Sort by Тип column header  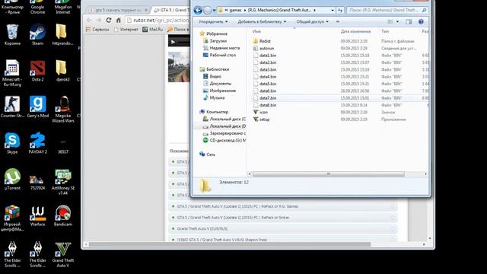pos(385,31)
